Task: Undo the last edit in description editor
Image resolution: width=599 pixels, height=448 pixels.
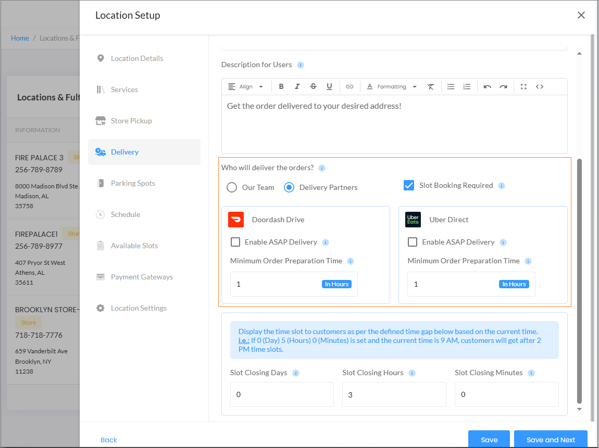Action: [488, 86]
